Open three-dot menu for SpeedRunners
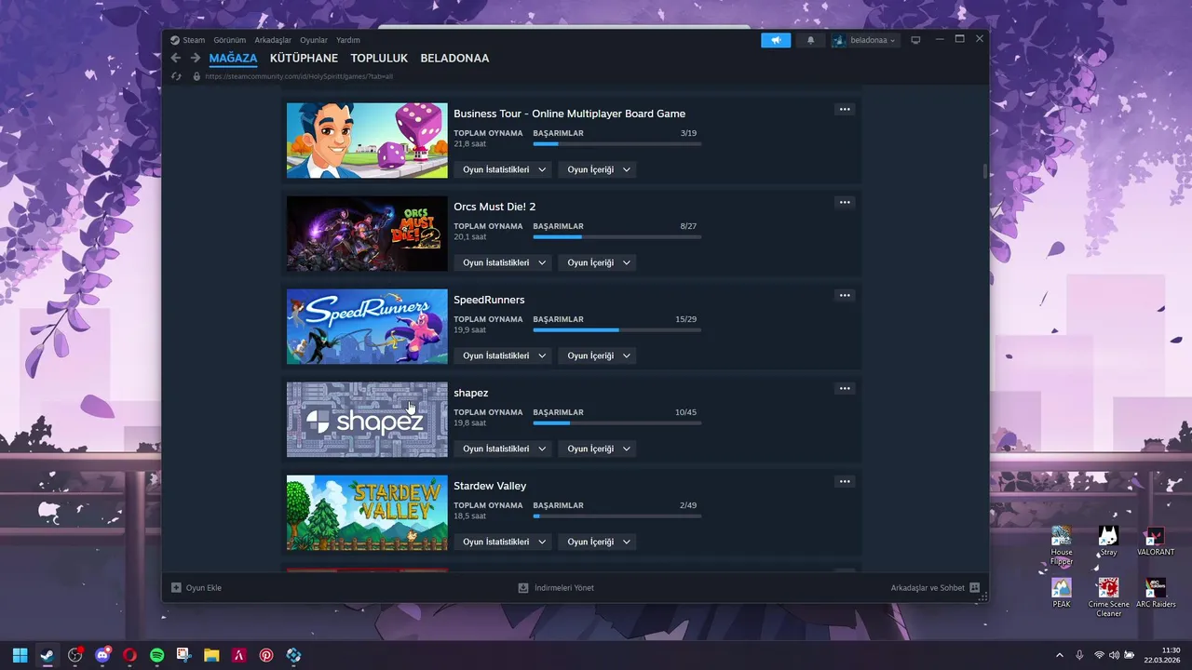 pyautogui.click(x=845, y=295)
